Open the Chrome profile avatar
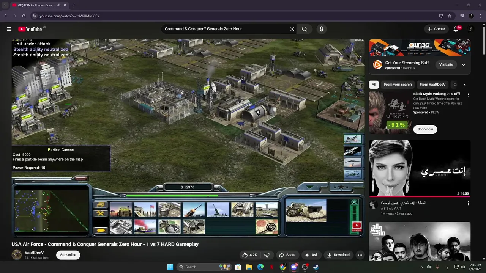Image resolution: width=486 pixels, height=273 pixels. pos(471,16)
